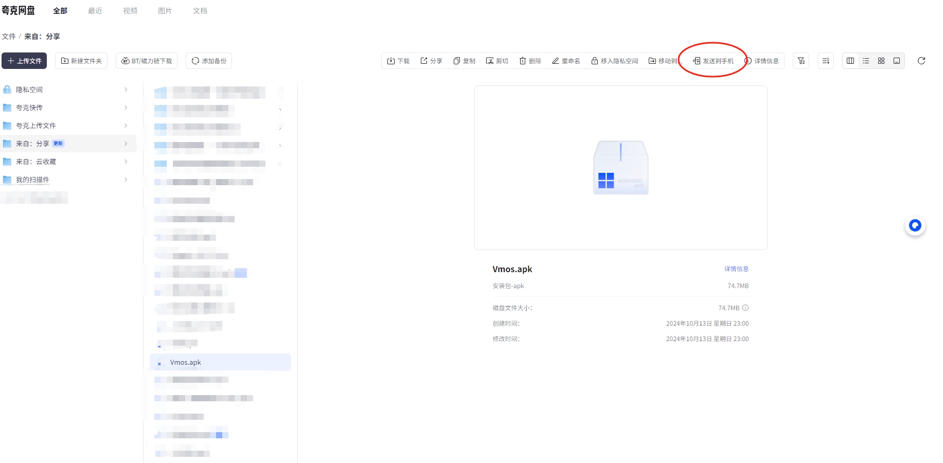The width and height of the screenshot is (943, 463).
Task: Click the 上传文件 upload button
Action: click(24, 61)
